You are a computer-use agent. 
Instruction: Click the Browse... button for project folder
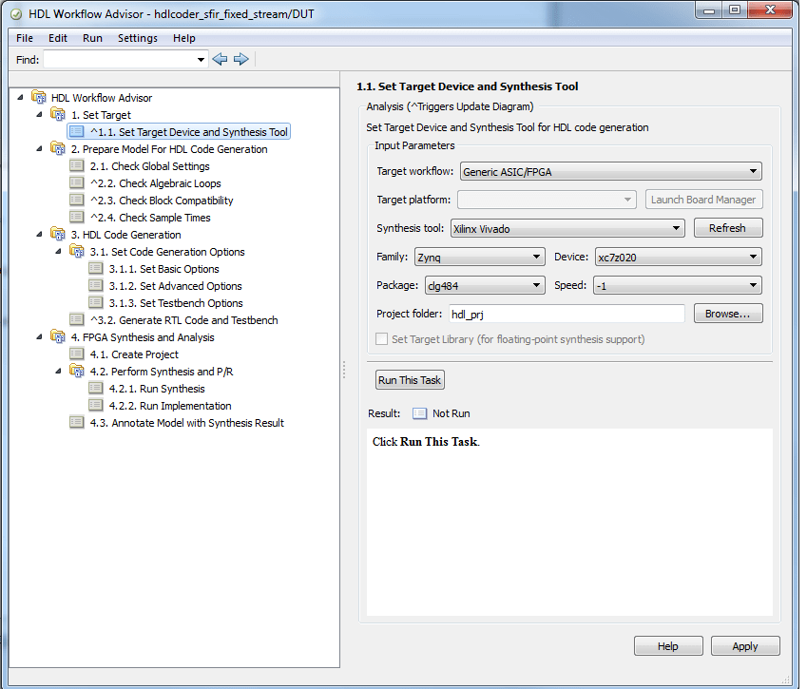728,314
